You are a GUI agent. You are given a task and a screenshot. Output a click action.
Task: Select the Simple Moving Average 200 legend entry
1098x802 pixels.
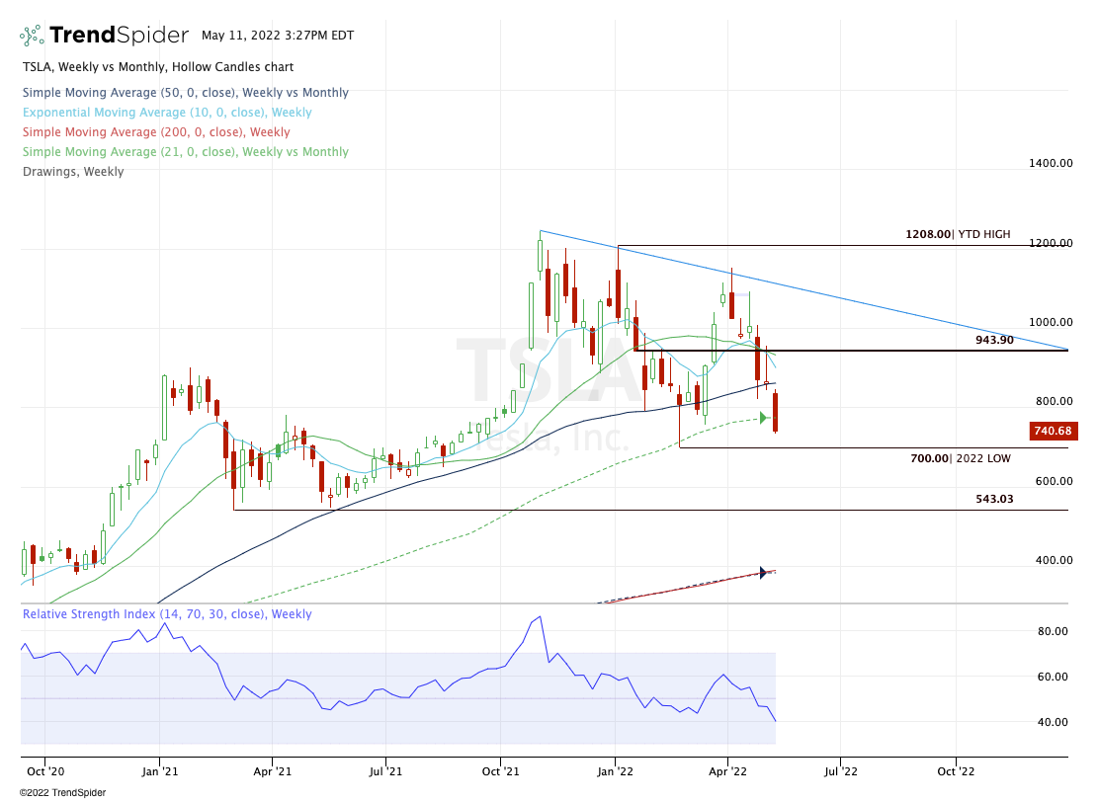(156, 131)
